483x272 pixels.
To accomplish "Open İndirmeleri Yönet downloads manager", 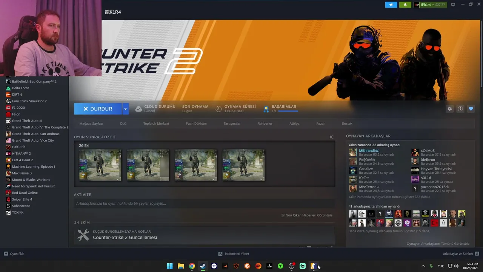I will click(x=234, y=254).
